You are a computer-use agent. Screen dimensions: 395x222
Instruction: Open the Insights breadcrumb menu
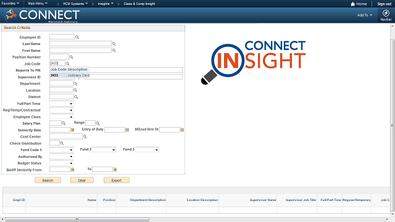(106, 4)
